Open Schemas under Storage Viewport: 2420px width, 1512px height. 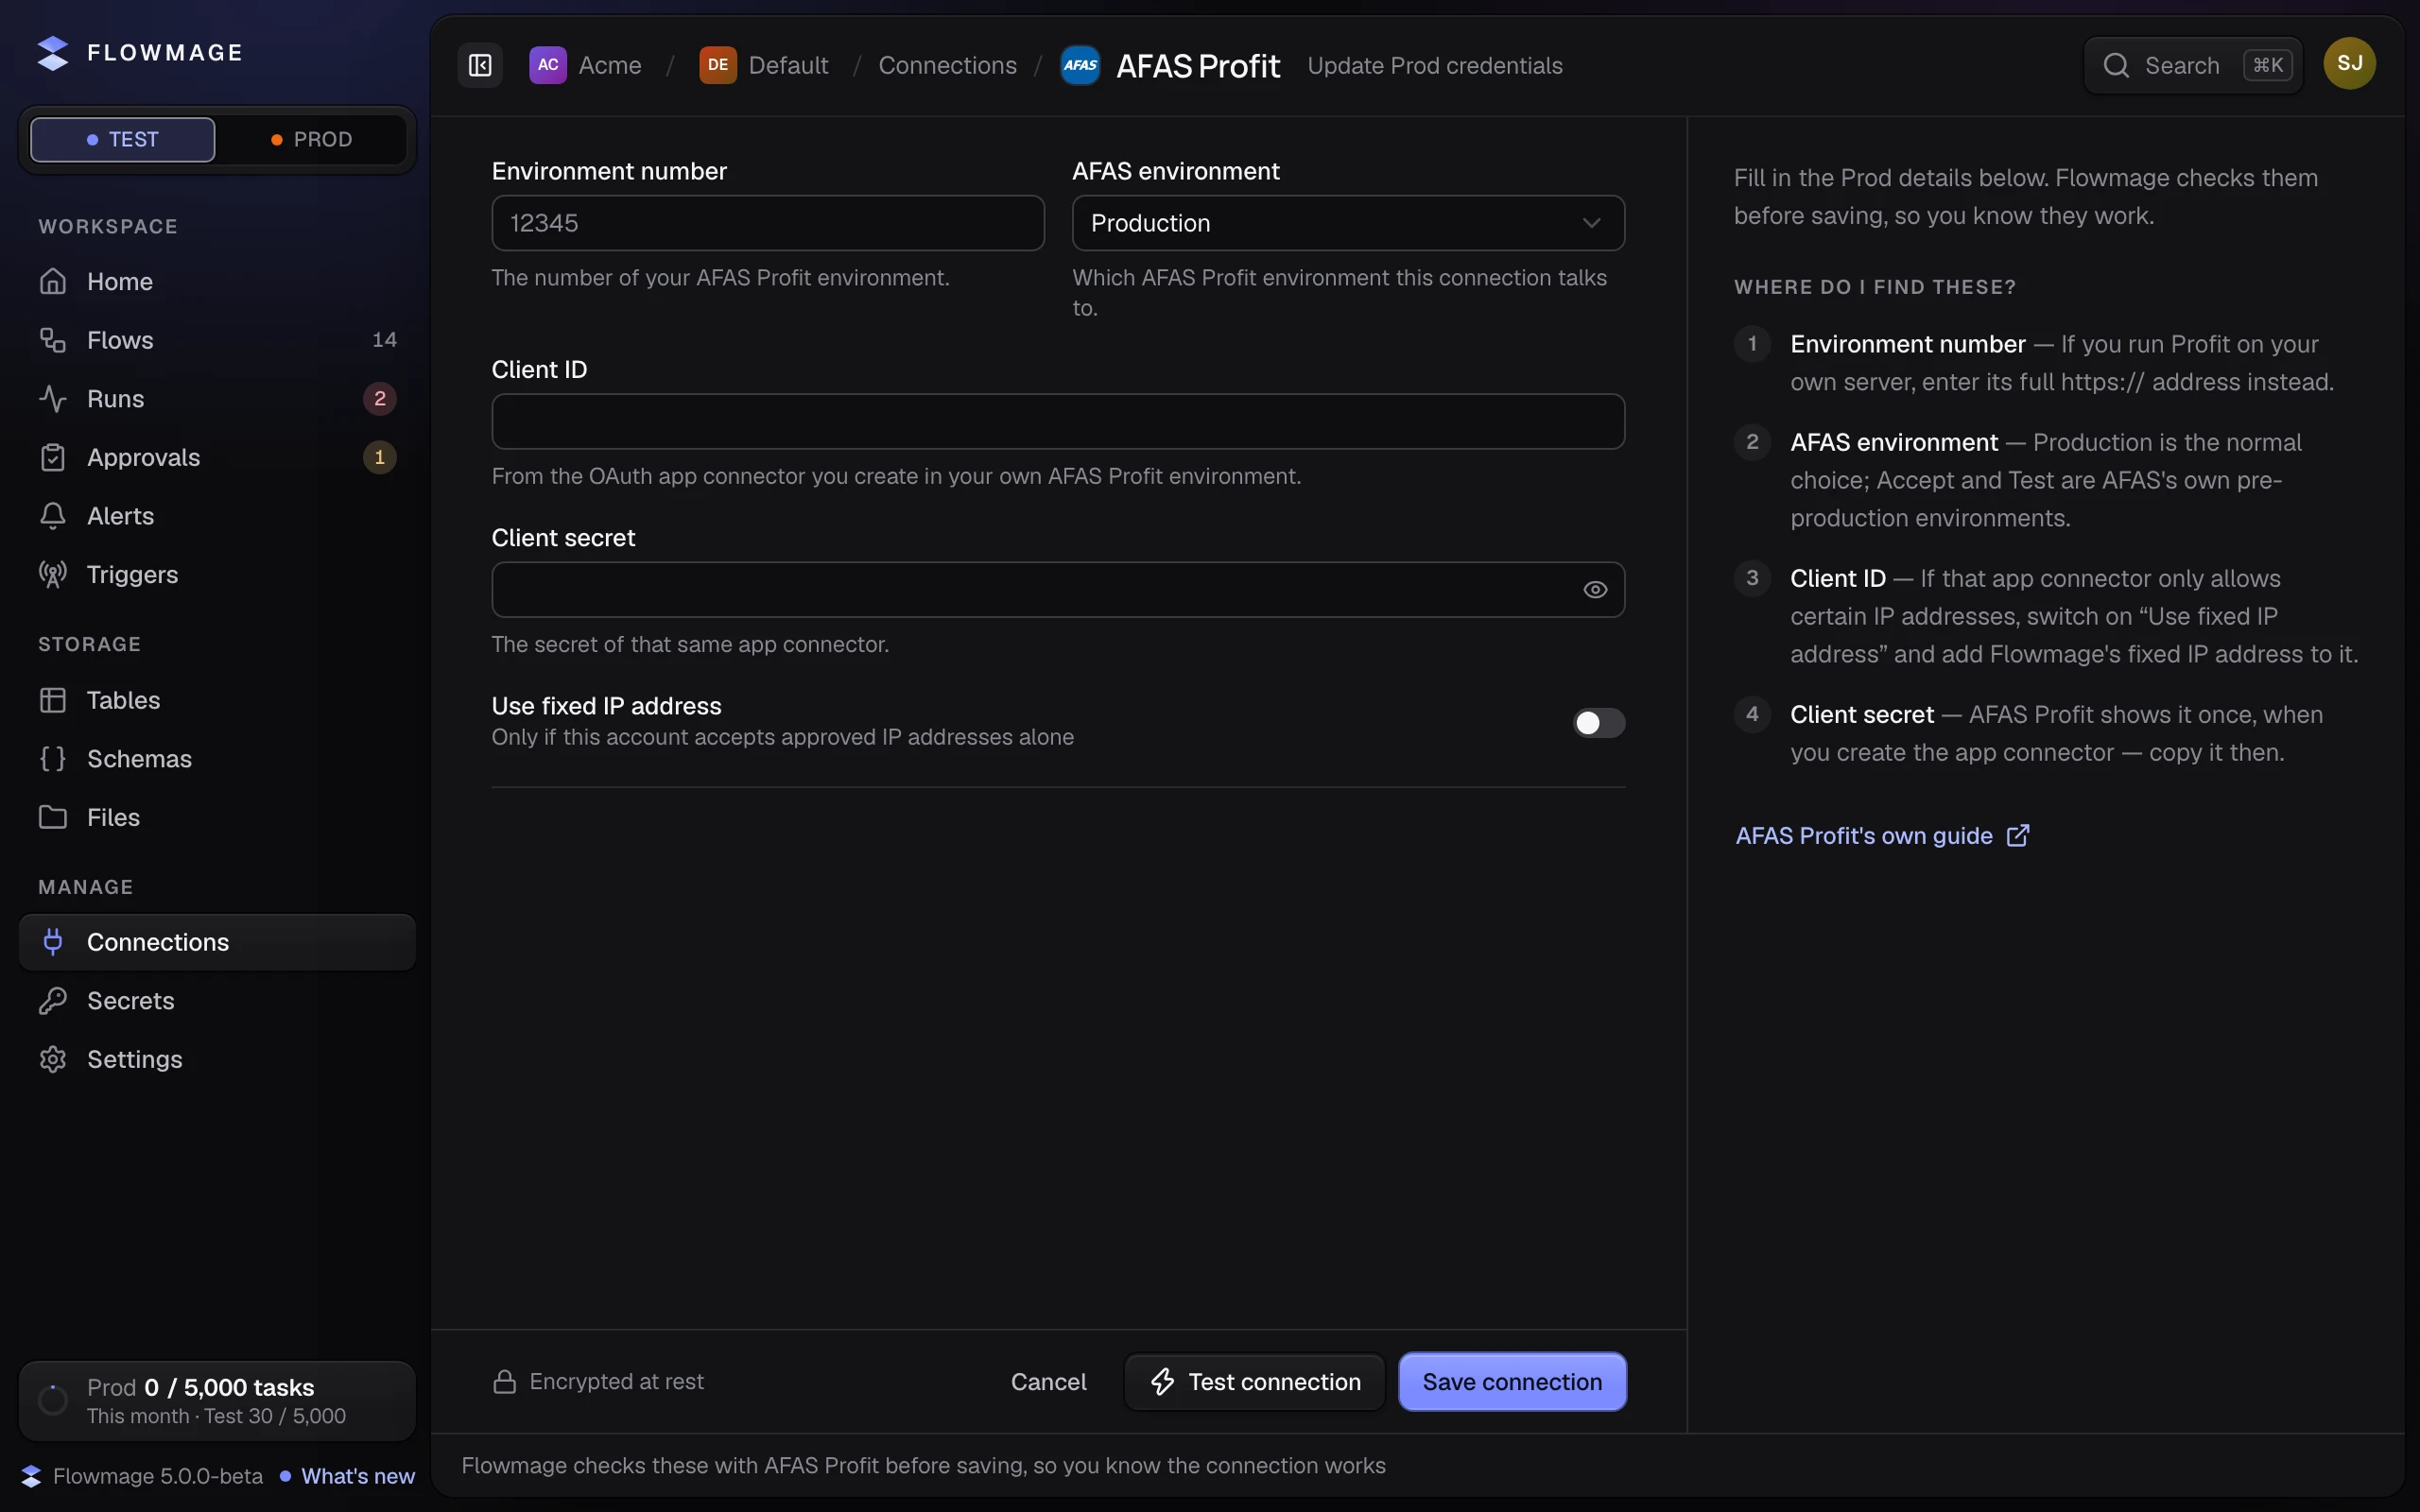217,759
